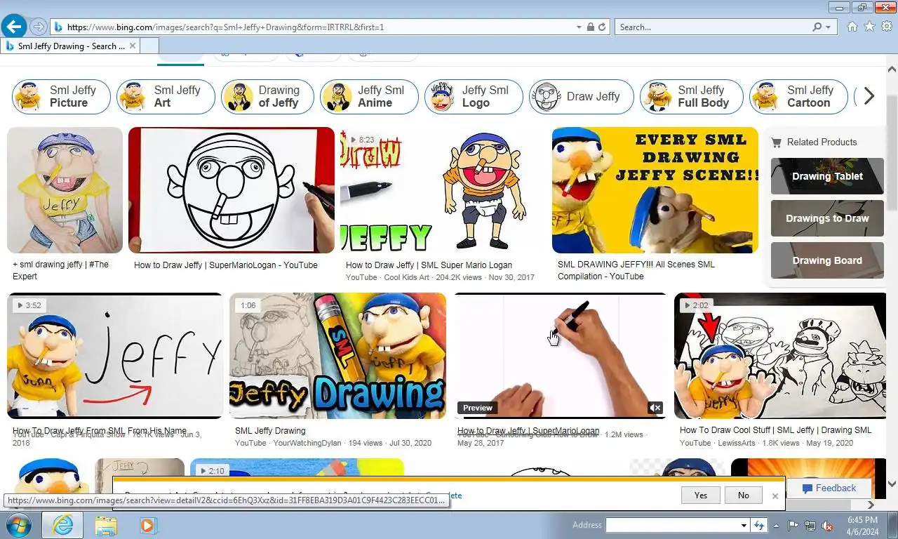Show hidden tray icons arrow
The width and height of the screenshot is (898, 539).
point(776,525)
